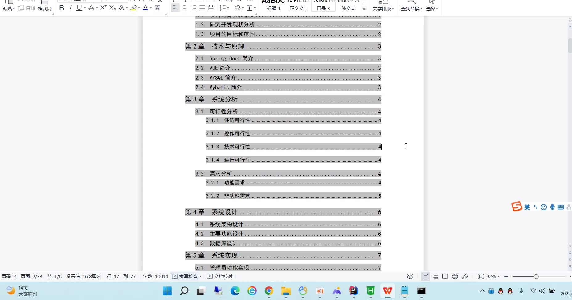Open underline style dropdown arrow
Viewport: 572px width, 300px height.
[x=85, y=8]
